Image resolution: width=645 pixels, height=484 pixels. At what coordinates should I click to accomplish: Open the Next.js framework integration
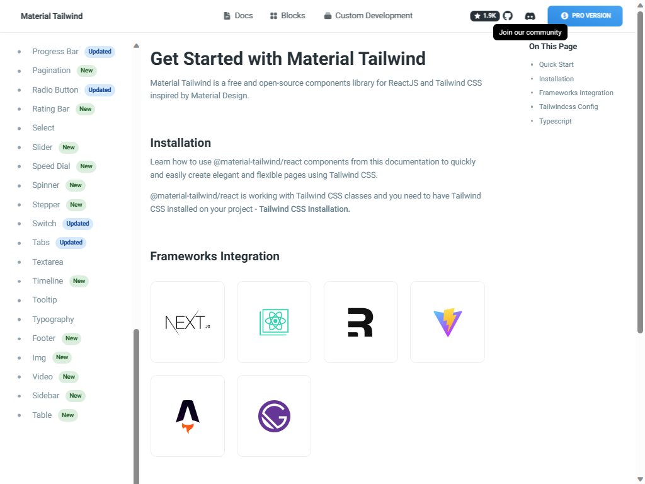click(x=187, y=322)
